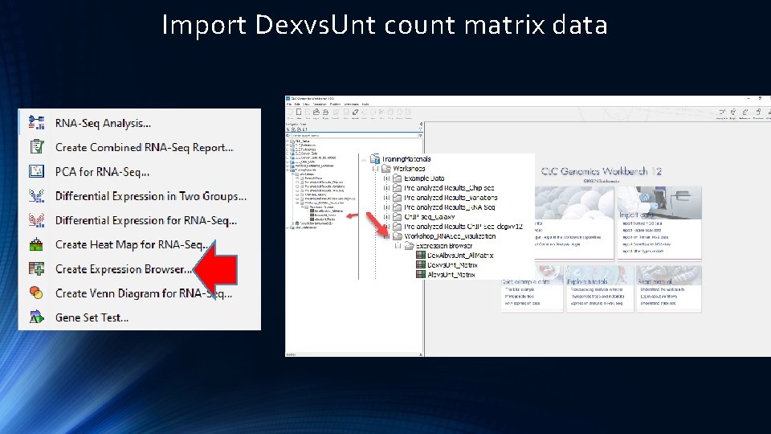Select the Gene Set Test tool
This screenshot has height=434, width=771.
click(x=92, y=317)
